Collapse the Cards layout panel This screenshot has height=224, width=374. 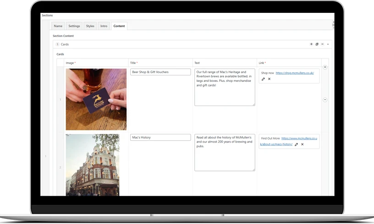[x=328, y=44]
